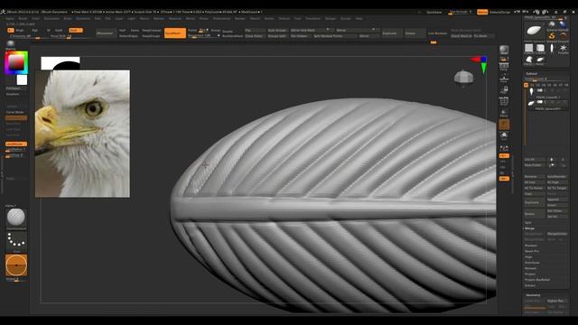Viewport: 578px width, 325px height.
Task: Expand the Split section
Action: click(528, 223)
